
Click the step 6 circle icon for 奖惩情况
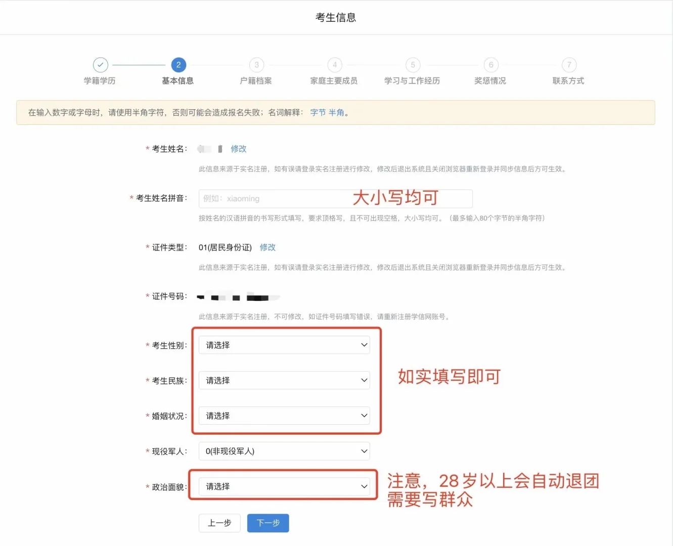tap(490, 65)
